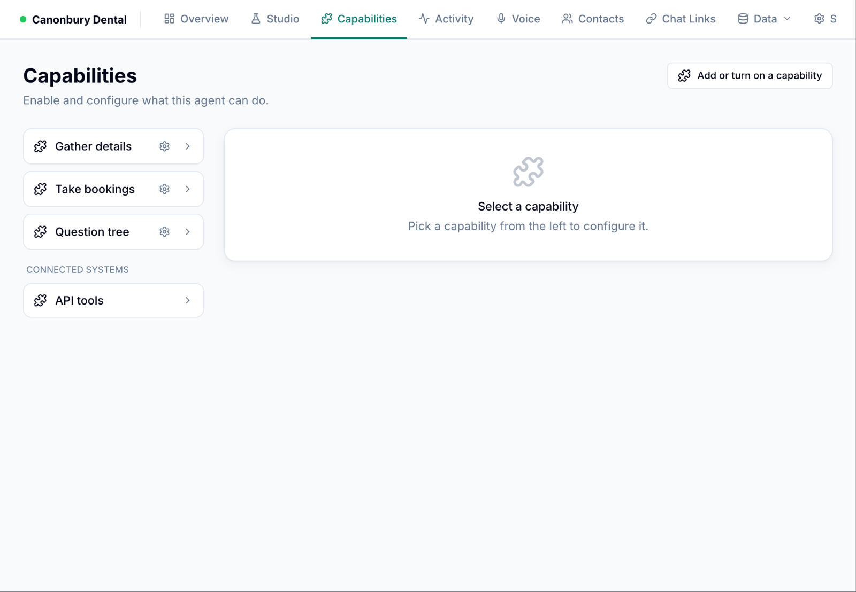This screenshot has width=856, height=592.
Task: Click the Studio flask icon
Action: click(x=256, y=19)
